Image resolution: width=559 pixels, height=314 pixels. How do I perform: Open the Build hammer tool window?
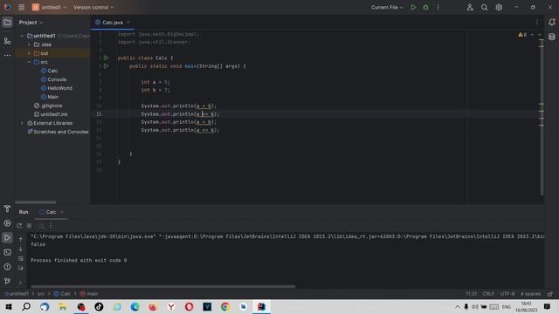point(7,209)
